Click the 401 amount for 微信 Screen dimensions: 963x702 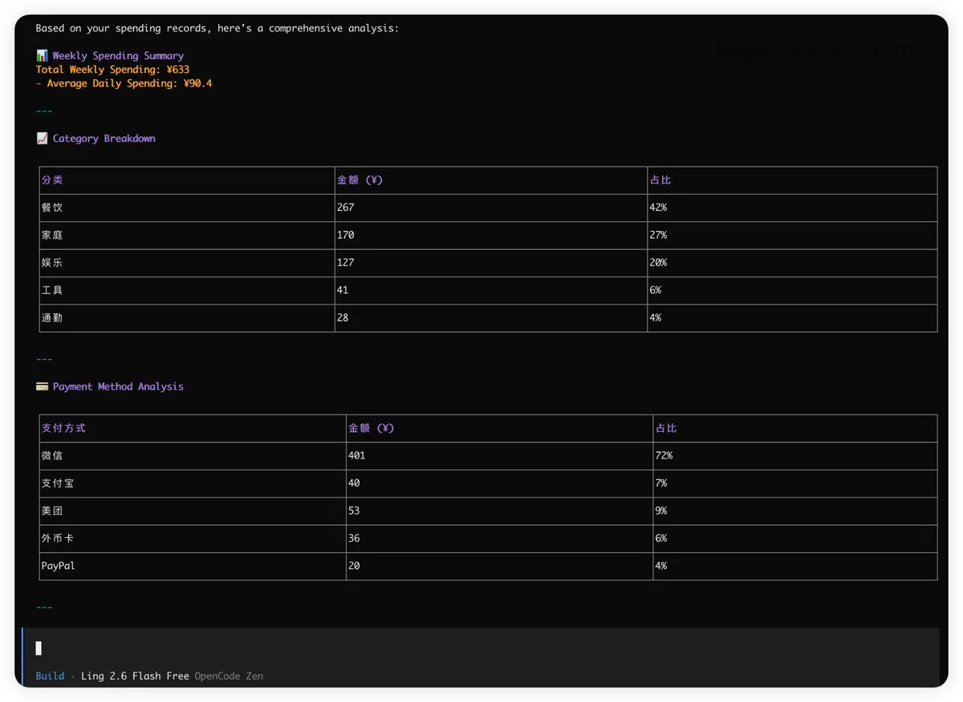(x=356, y=455)
